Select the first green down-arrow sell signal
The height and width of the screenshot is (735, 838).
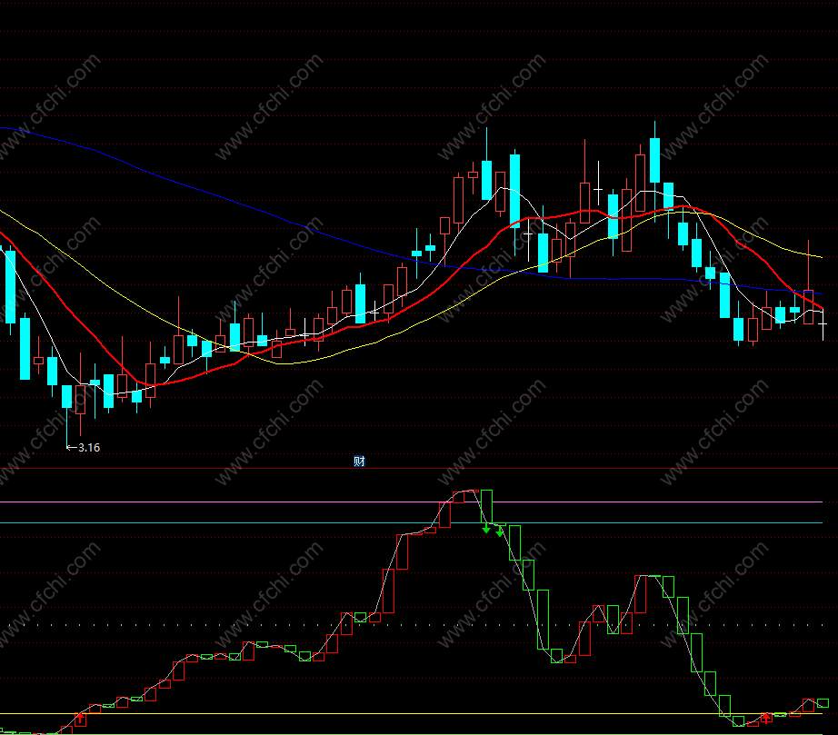point(486,529)
